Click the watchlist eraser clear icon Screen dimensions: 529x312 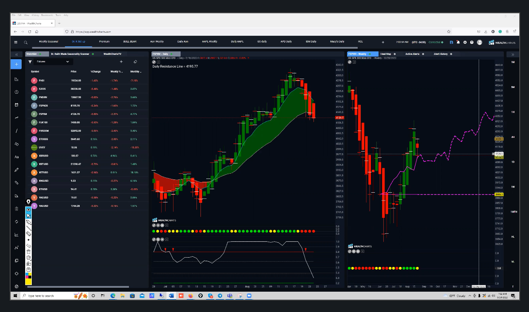[135, 62]
